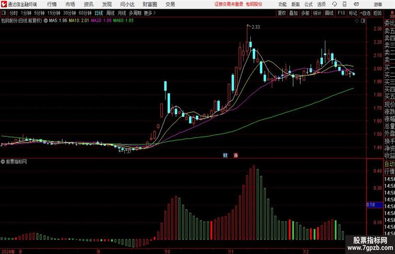The width and height of the screenshot is (395, 254).
Task: Switch to the 5分钟 period tab
Action: click(x=39, y=13)
